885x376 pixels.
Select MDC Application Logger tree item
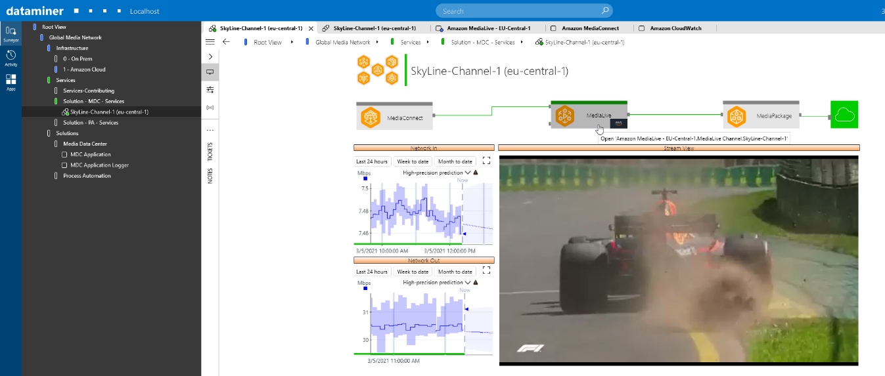click(100, 165)
